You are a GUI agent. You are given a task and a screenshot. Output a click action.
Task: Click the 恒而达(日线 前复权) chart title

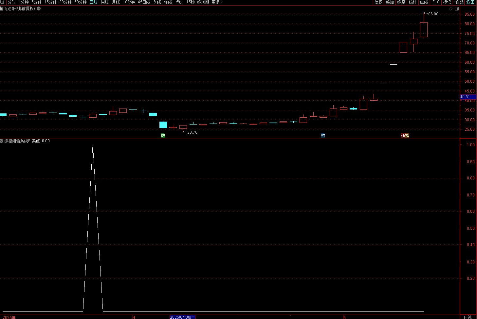(x=18, y=8)
